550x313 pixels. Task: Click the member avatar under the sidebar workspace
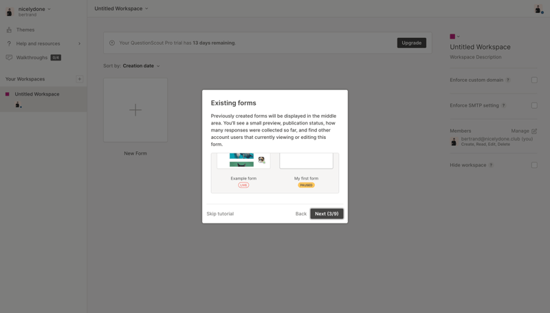[x=18, y=105]
